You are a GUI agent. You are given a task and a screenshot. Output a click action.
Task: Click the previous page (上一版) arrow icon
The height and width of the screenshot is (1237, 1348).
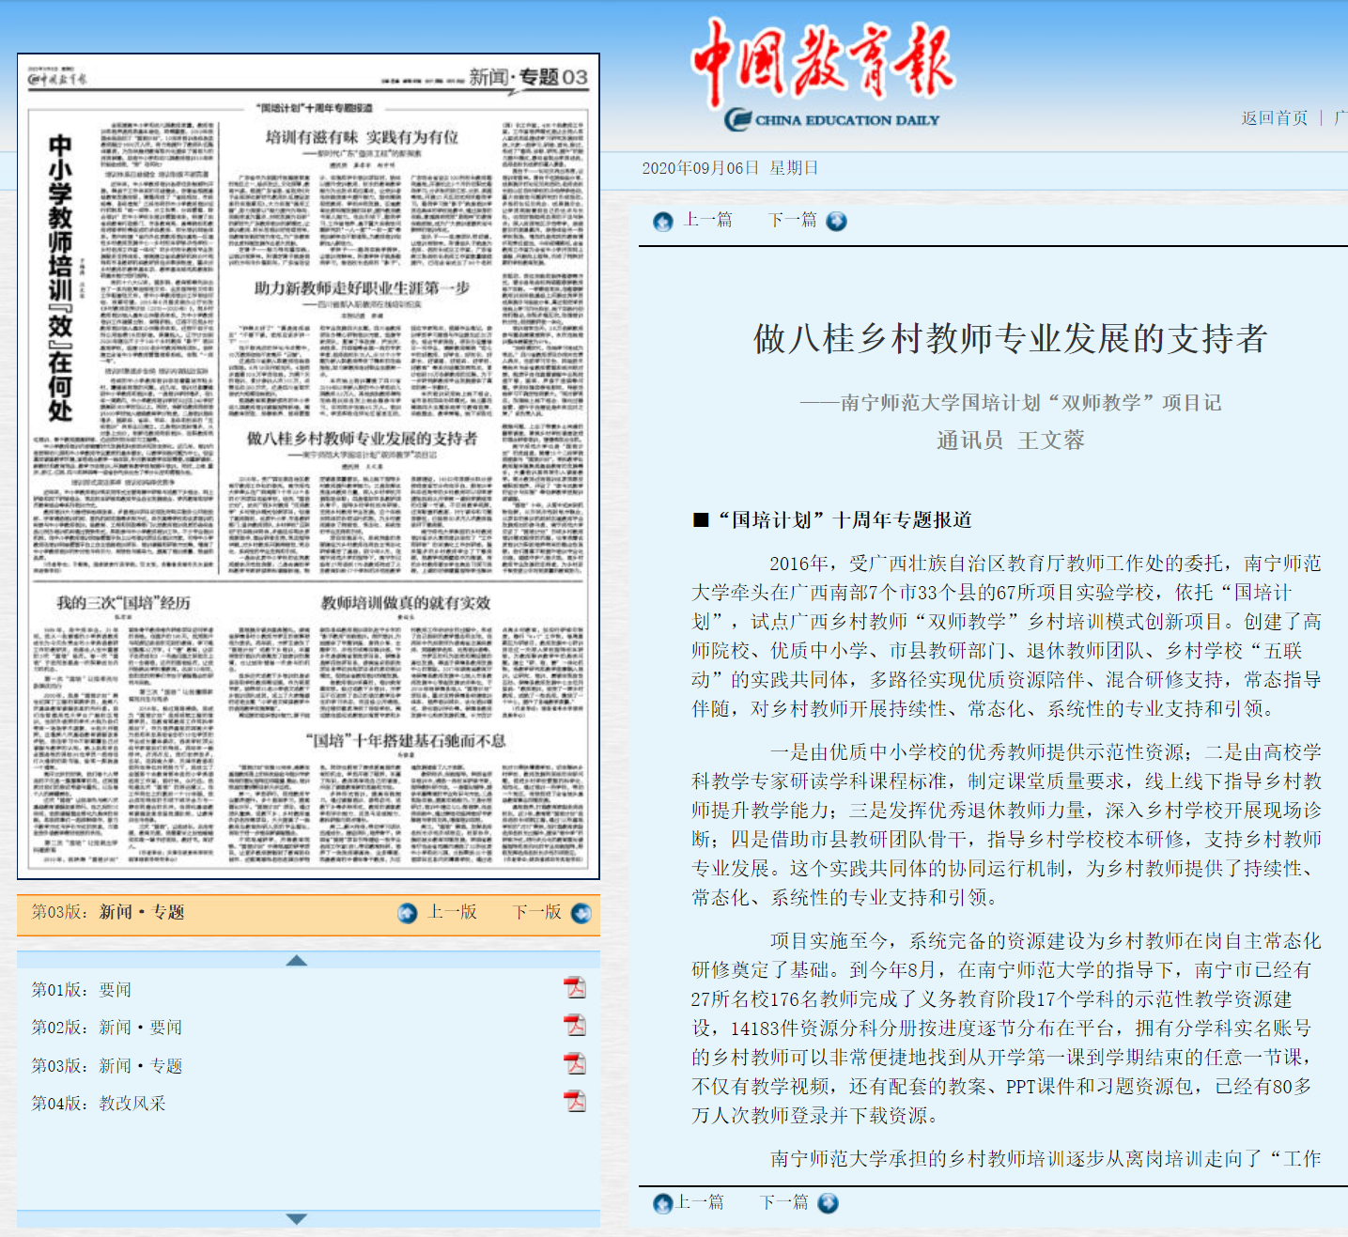pyautogui.click(x=407, y=913)
